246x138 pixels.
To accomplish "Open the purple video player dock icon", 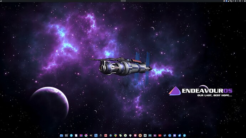I will [155, 136].
